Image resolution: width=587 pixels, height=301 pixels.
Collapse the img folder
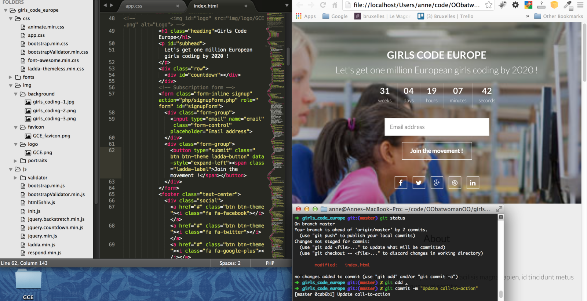point(11,85)
